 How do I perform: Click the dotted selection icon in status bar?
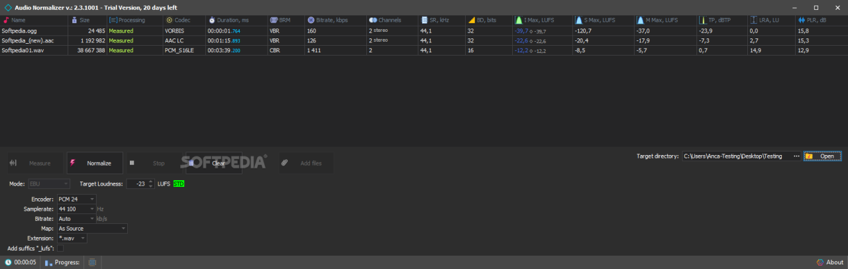[92, 262]
